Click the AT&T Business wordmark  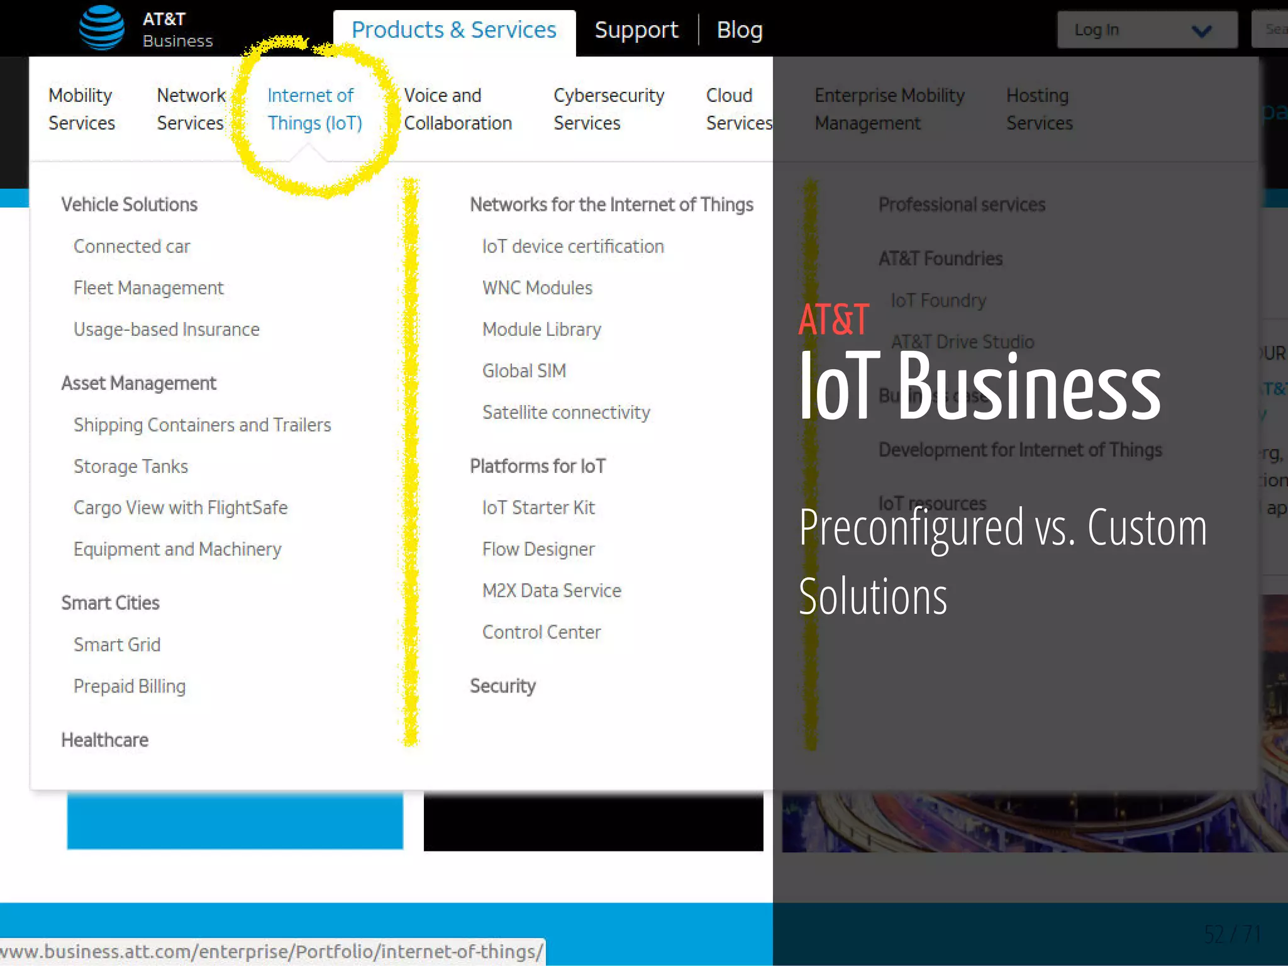coord(177,30)
